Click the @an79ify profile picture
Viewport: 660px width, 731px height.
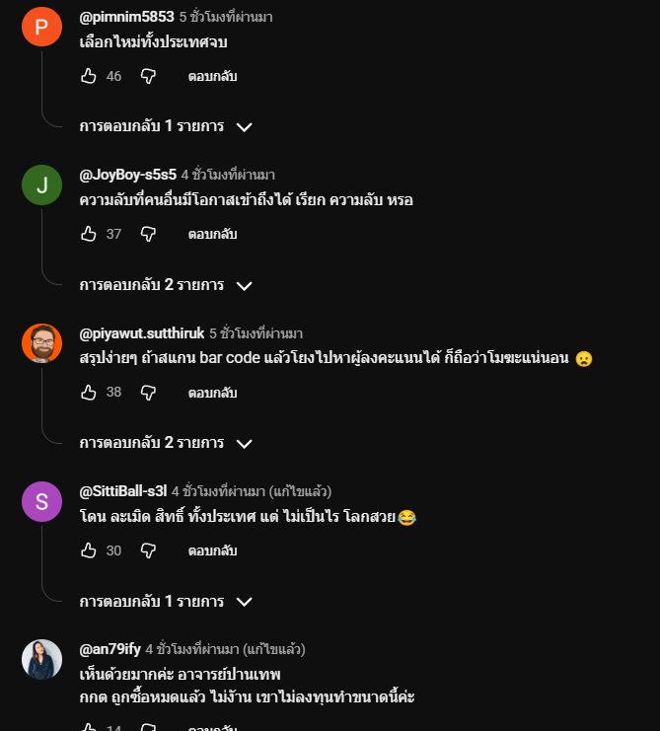[41, 660]
